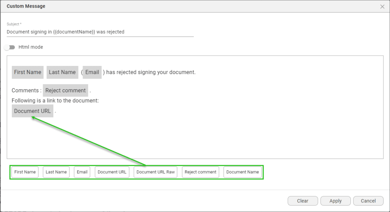Insert Last Name placeholder button
The height and width of the screenshot is (212, 390).
56,172
